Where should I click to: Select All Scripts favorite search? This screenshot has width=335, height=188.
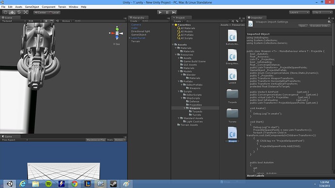(186, 38)
